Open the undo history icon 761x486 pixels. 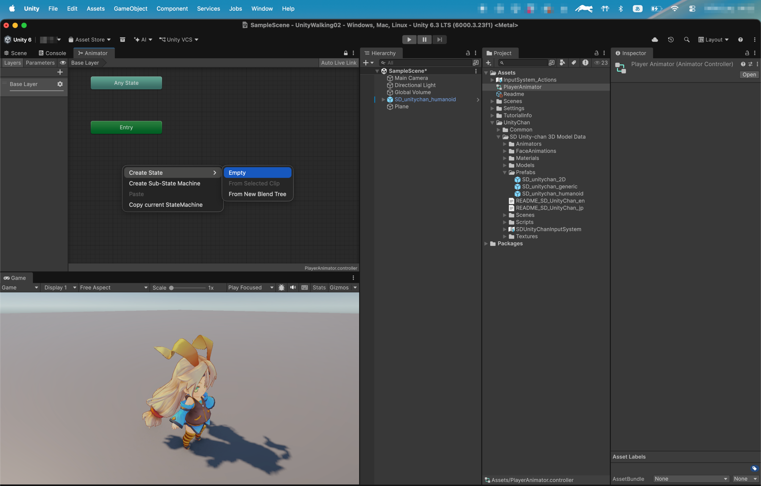[x=671, y=40]
